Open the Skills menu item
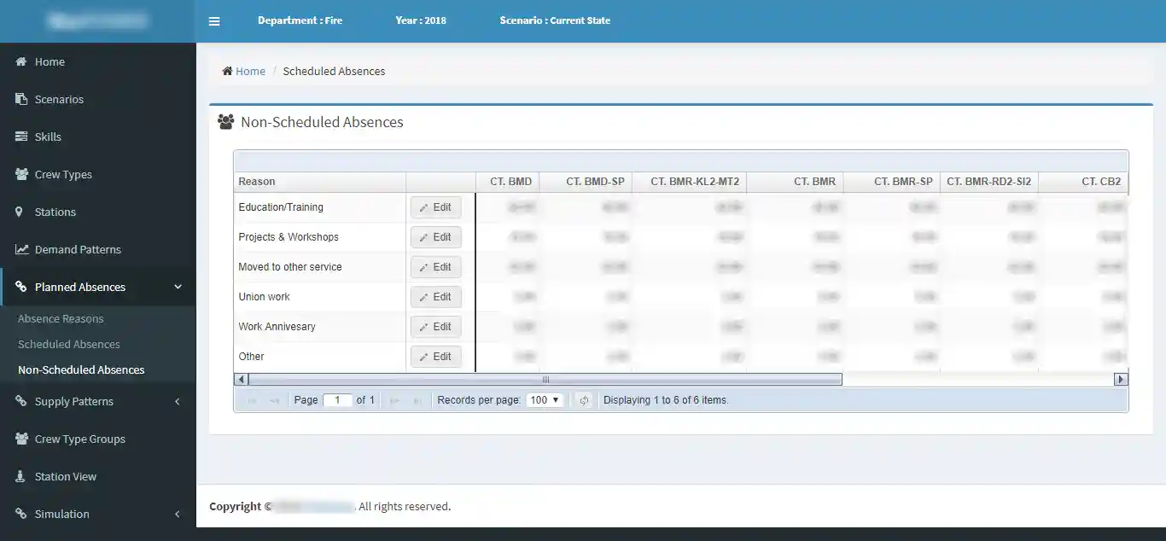 coord(48,137)
